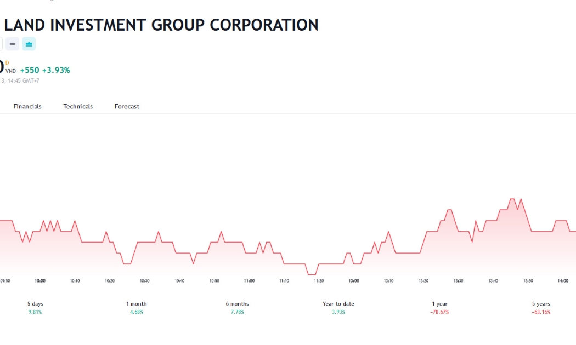Image resolution: width=576 pixels, height=345 pixels.
Task: Click the 10:00 time axis label
Action: 40,281
